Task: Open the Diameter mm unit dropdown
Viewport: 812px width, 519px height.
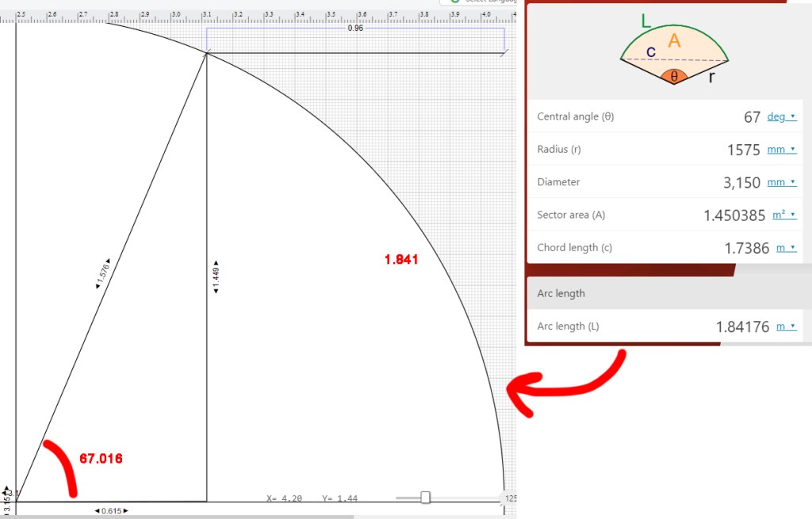Action: pos(780,182)
